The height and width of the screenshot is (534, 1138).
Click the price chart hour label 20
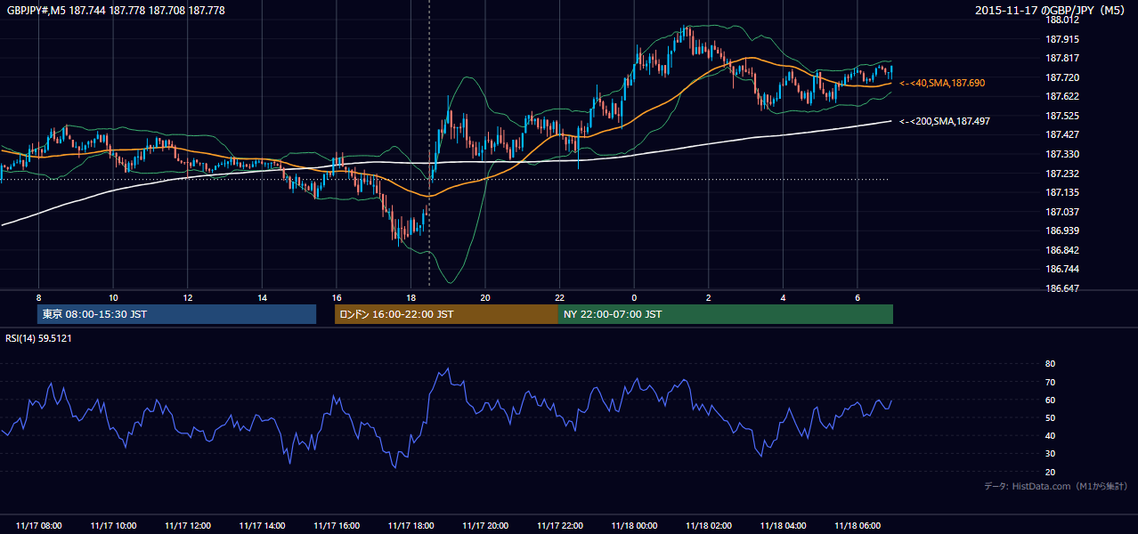[x=485, y=297]
